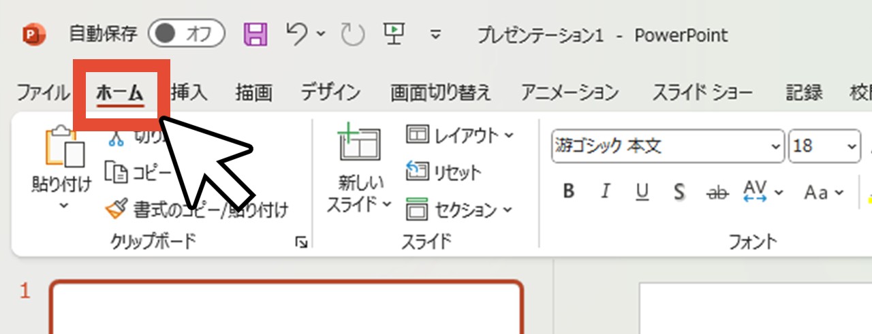Switch to the Design (デザイン) tab
Screen dimensions: 872x334
[x=330, y=92]
